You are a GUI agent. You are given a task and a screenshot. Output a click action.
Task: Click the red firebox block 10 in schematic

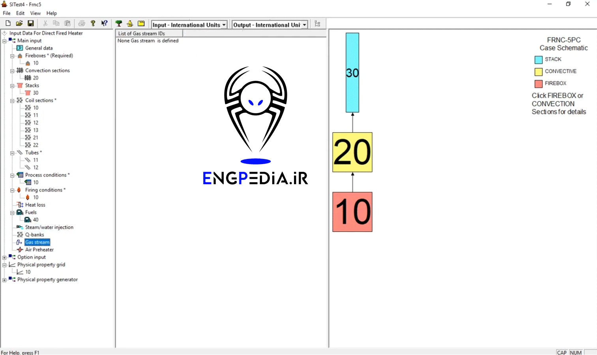click(x=352, y=212)
